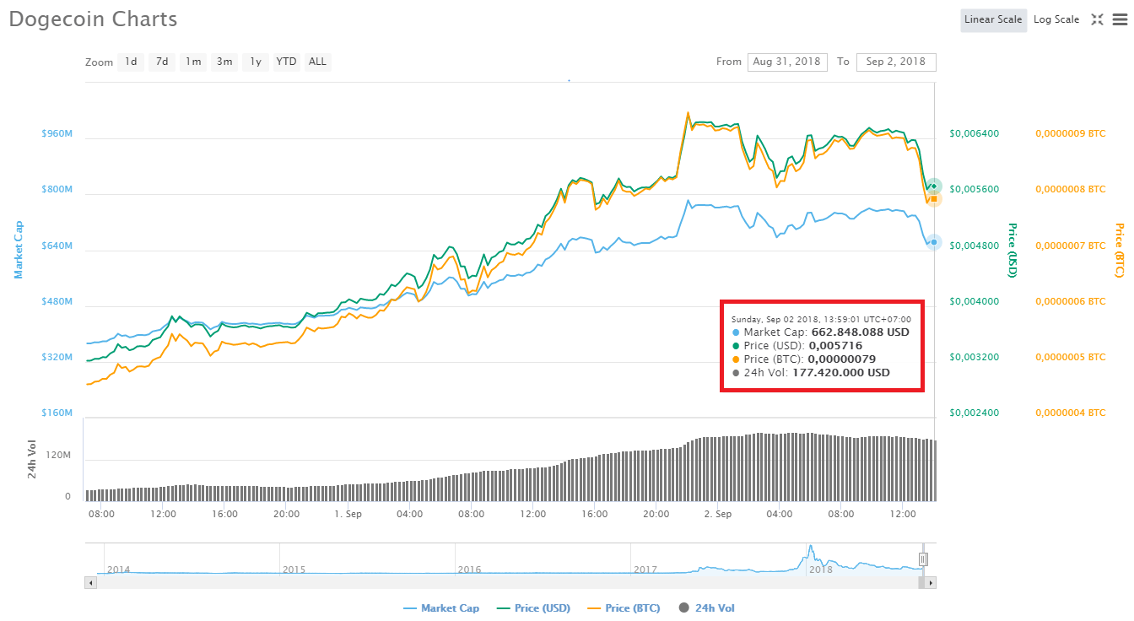Click the green Price (USD) endpoint marker

934,186
